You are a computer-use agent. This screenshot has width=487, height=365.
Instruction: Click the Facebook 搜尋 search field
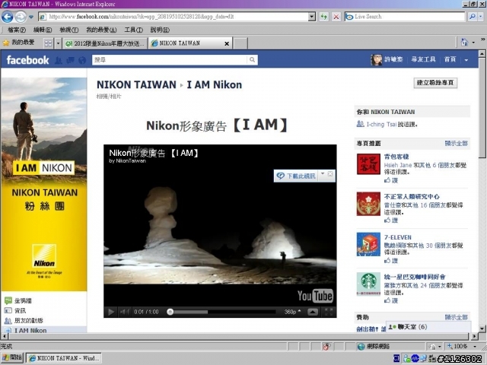pyautogui.click(x=170, y=59)
